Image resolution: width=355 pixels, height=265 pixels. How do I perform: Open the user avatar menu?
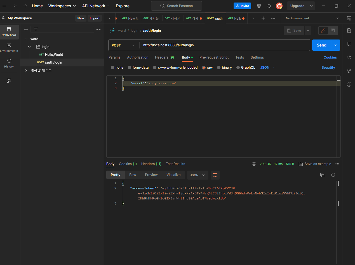click(x=279, y=6)
